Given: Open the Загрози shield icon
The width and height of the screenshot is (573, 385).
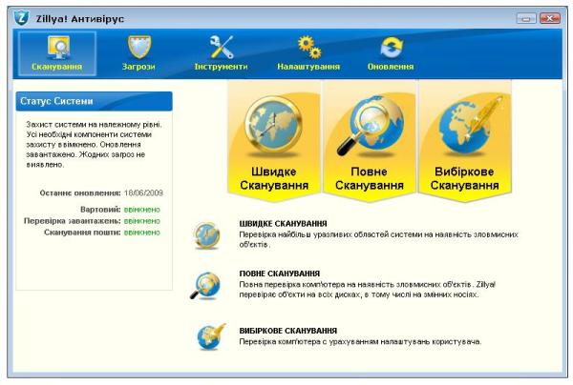Looking at the screenshot, I should [x=139, y=47].
